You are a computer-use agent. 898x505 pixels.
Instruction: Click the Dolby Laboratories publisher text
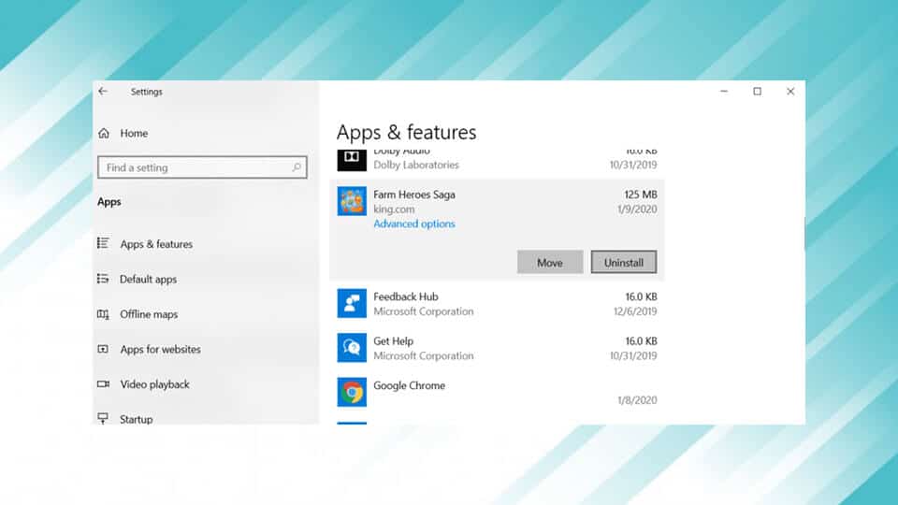click(x=416, y=165)
